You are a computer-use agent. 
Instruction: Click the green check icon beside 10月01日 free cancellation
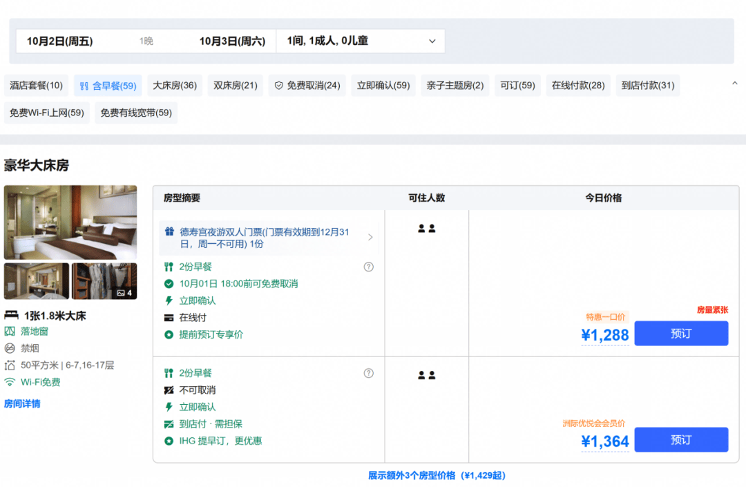click(169, 284)
